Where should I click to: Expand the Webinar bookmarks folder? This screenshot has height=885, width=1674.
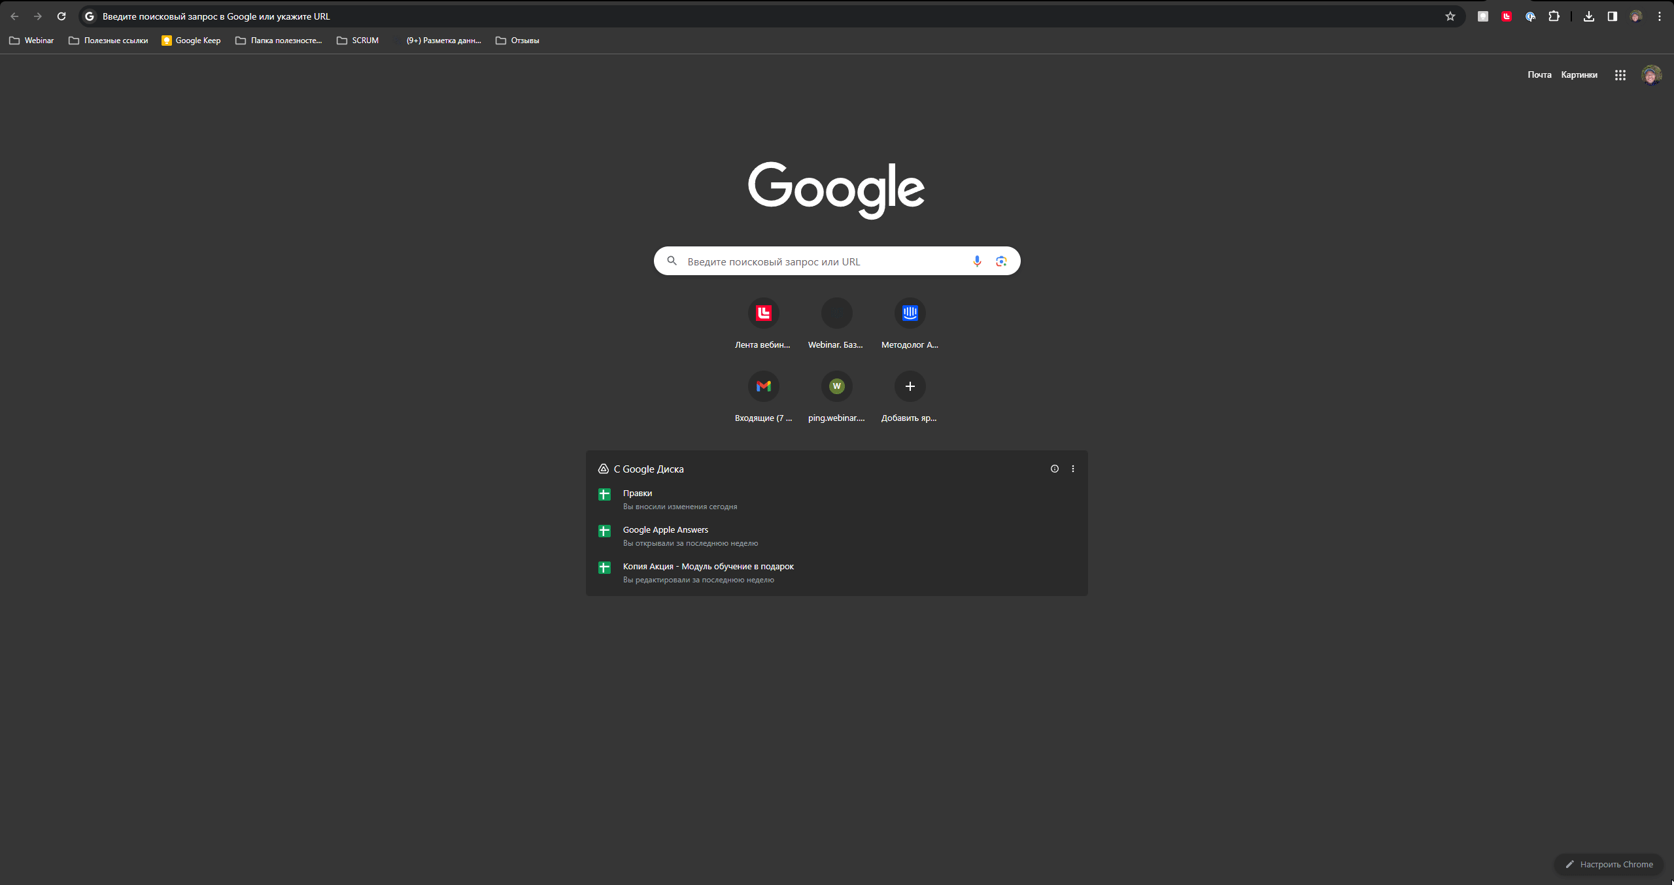point(31,41)
